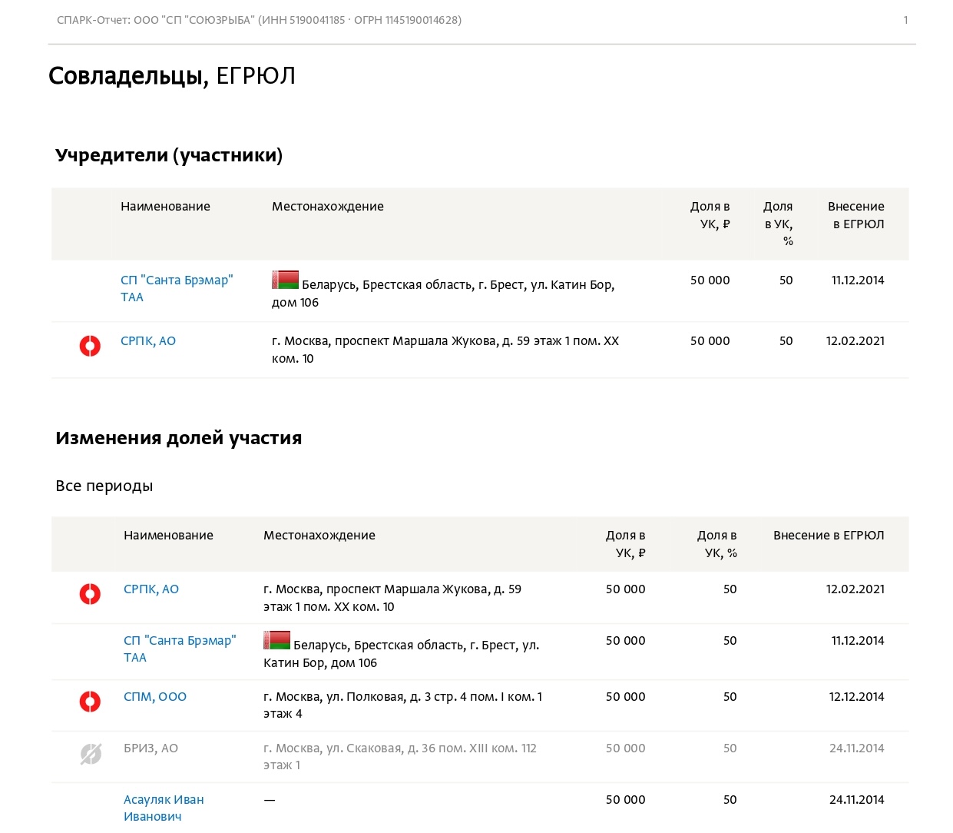Screen dimensions: 953x833
Task: Click the address г. Москва, ул. Скаковая for БРИЗ, АО
Action: click(x=400, y=757)
